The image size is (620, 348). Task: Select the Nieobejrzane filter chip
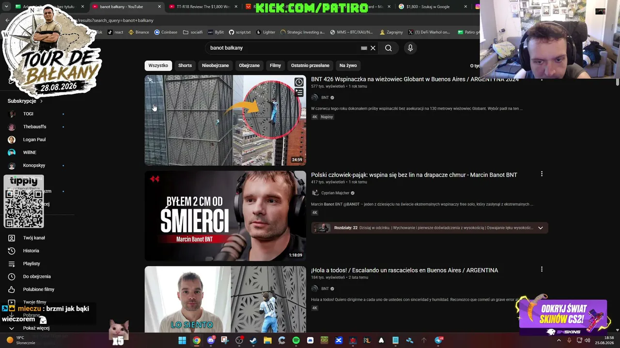click(216, 66)
